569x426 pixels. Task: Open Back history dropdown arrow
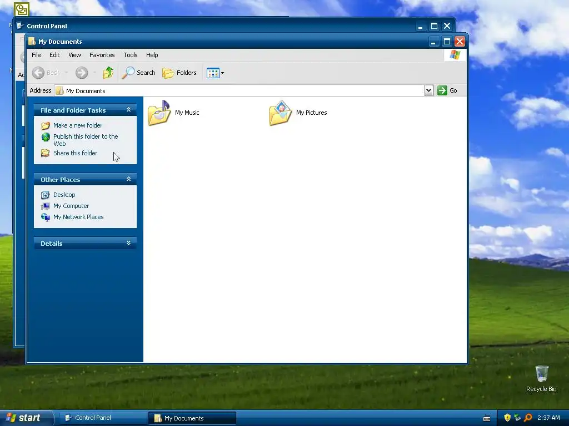coord(67,73)
